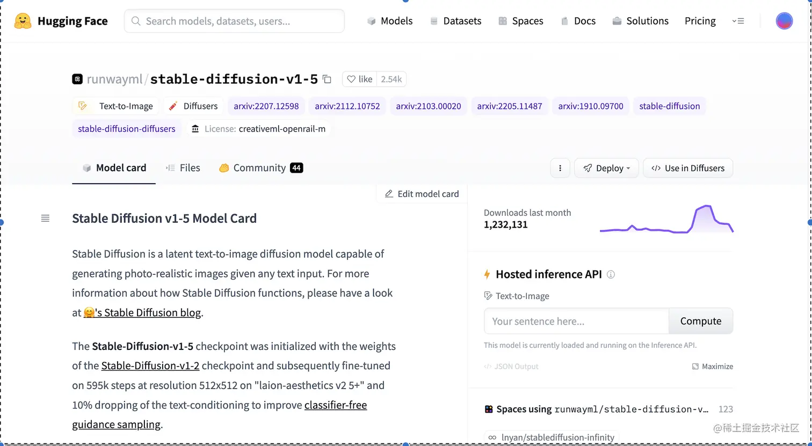
Task: Open the lnyan/stablediffusion-infinity space
Action: [552, 437]
